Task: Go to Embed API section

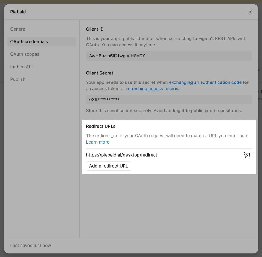Action: [x=21, y=67]
